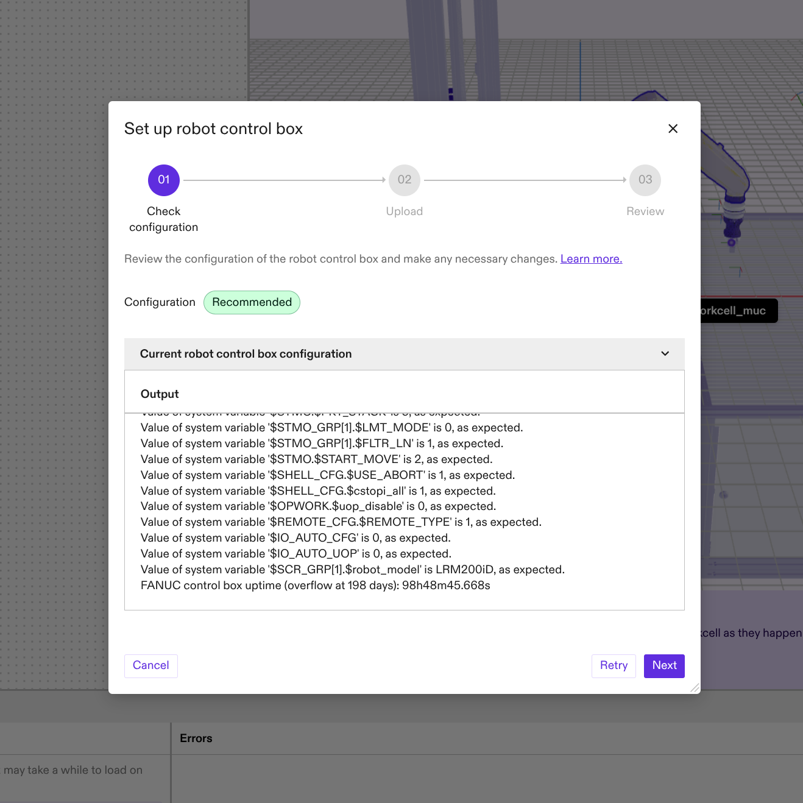The height and width of the screenshot is (803, 803).
Task: Click the Output panel header
Action: pyautogui.click(x=160, y=394)
